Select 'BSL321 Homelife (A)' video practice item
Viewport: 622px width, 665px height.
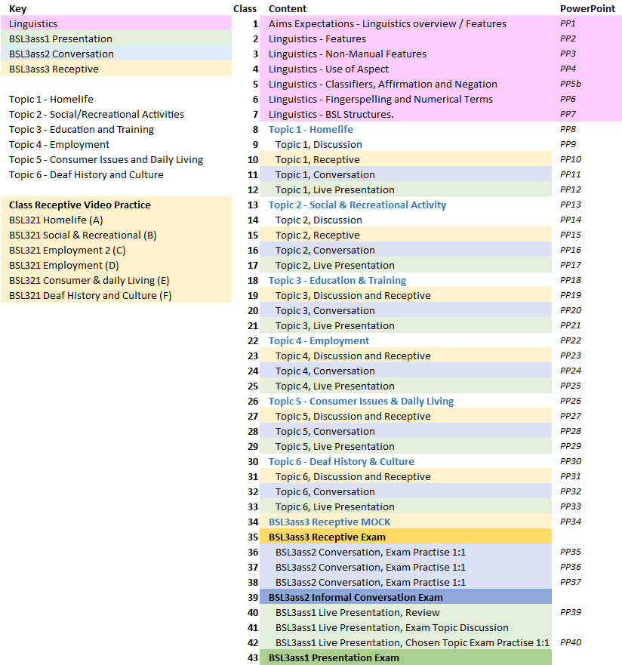tap(56, 220)
